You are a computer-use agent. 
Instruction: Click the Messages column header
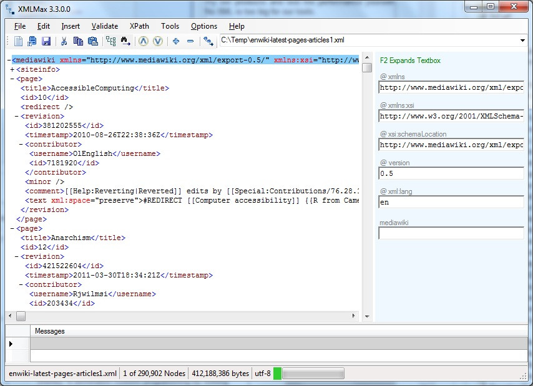[x=50, y=331]
